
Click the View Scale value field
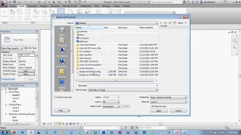26,55
